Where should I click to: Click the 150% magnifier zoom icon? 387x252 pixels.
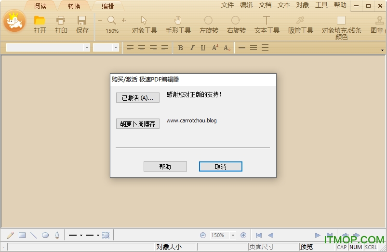(x=112, y=24)
